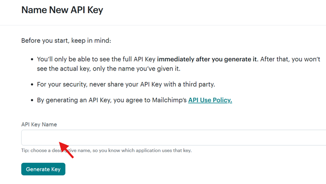This screenshot has height=184, width=326.
Task: Click the first bullet point dot
Action: (32, 59)
